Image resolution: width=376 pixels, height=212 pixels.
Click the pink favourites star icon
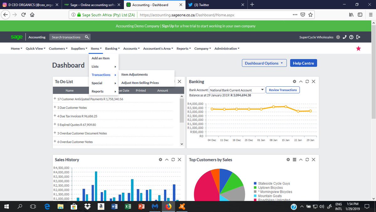[358, 48]
